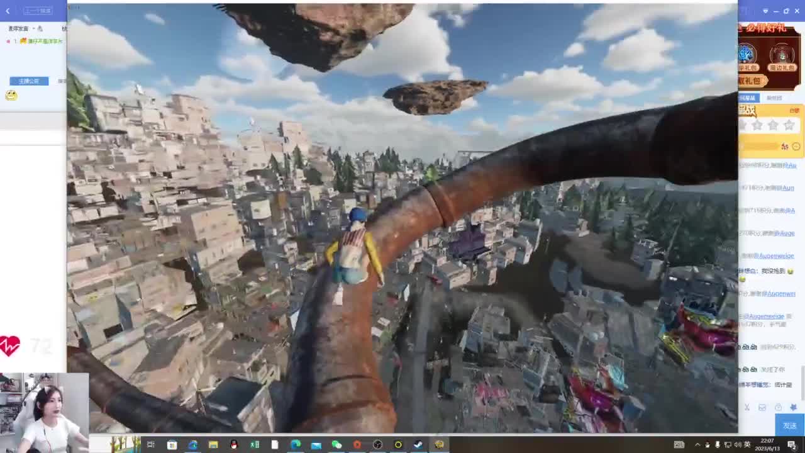
Task: Open Microsoft Store from the taskbar
Action: 172,445
